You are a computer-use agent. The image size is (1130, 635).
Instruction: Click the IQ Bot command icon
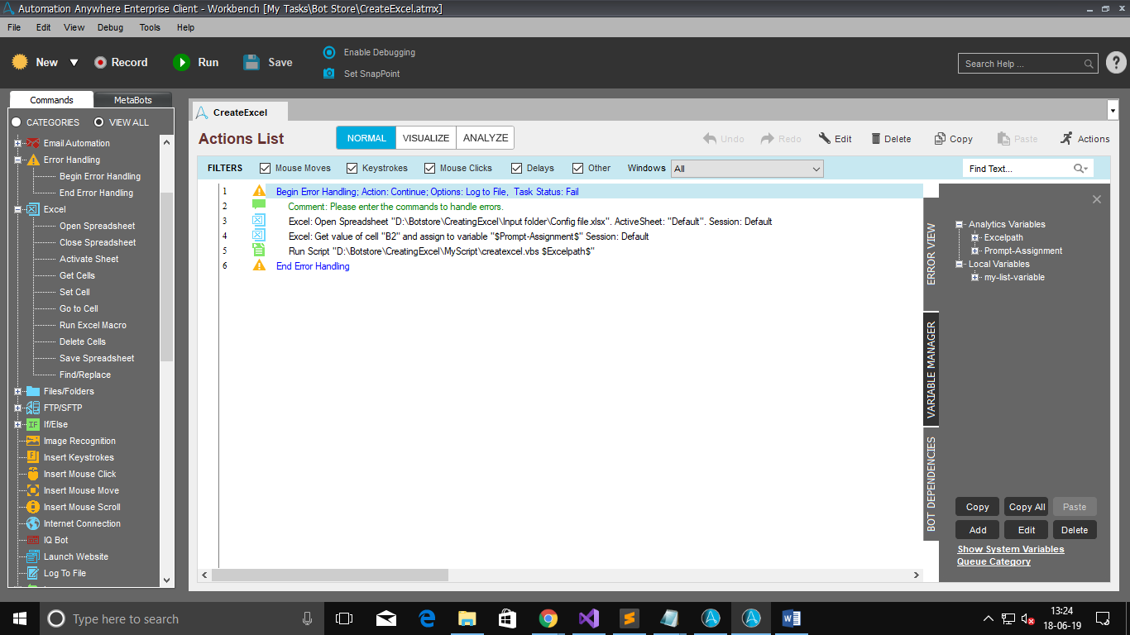click(x=33, y=540)
